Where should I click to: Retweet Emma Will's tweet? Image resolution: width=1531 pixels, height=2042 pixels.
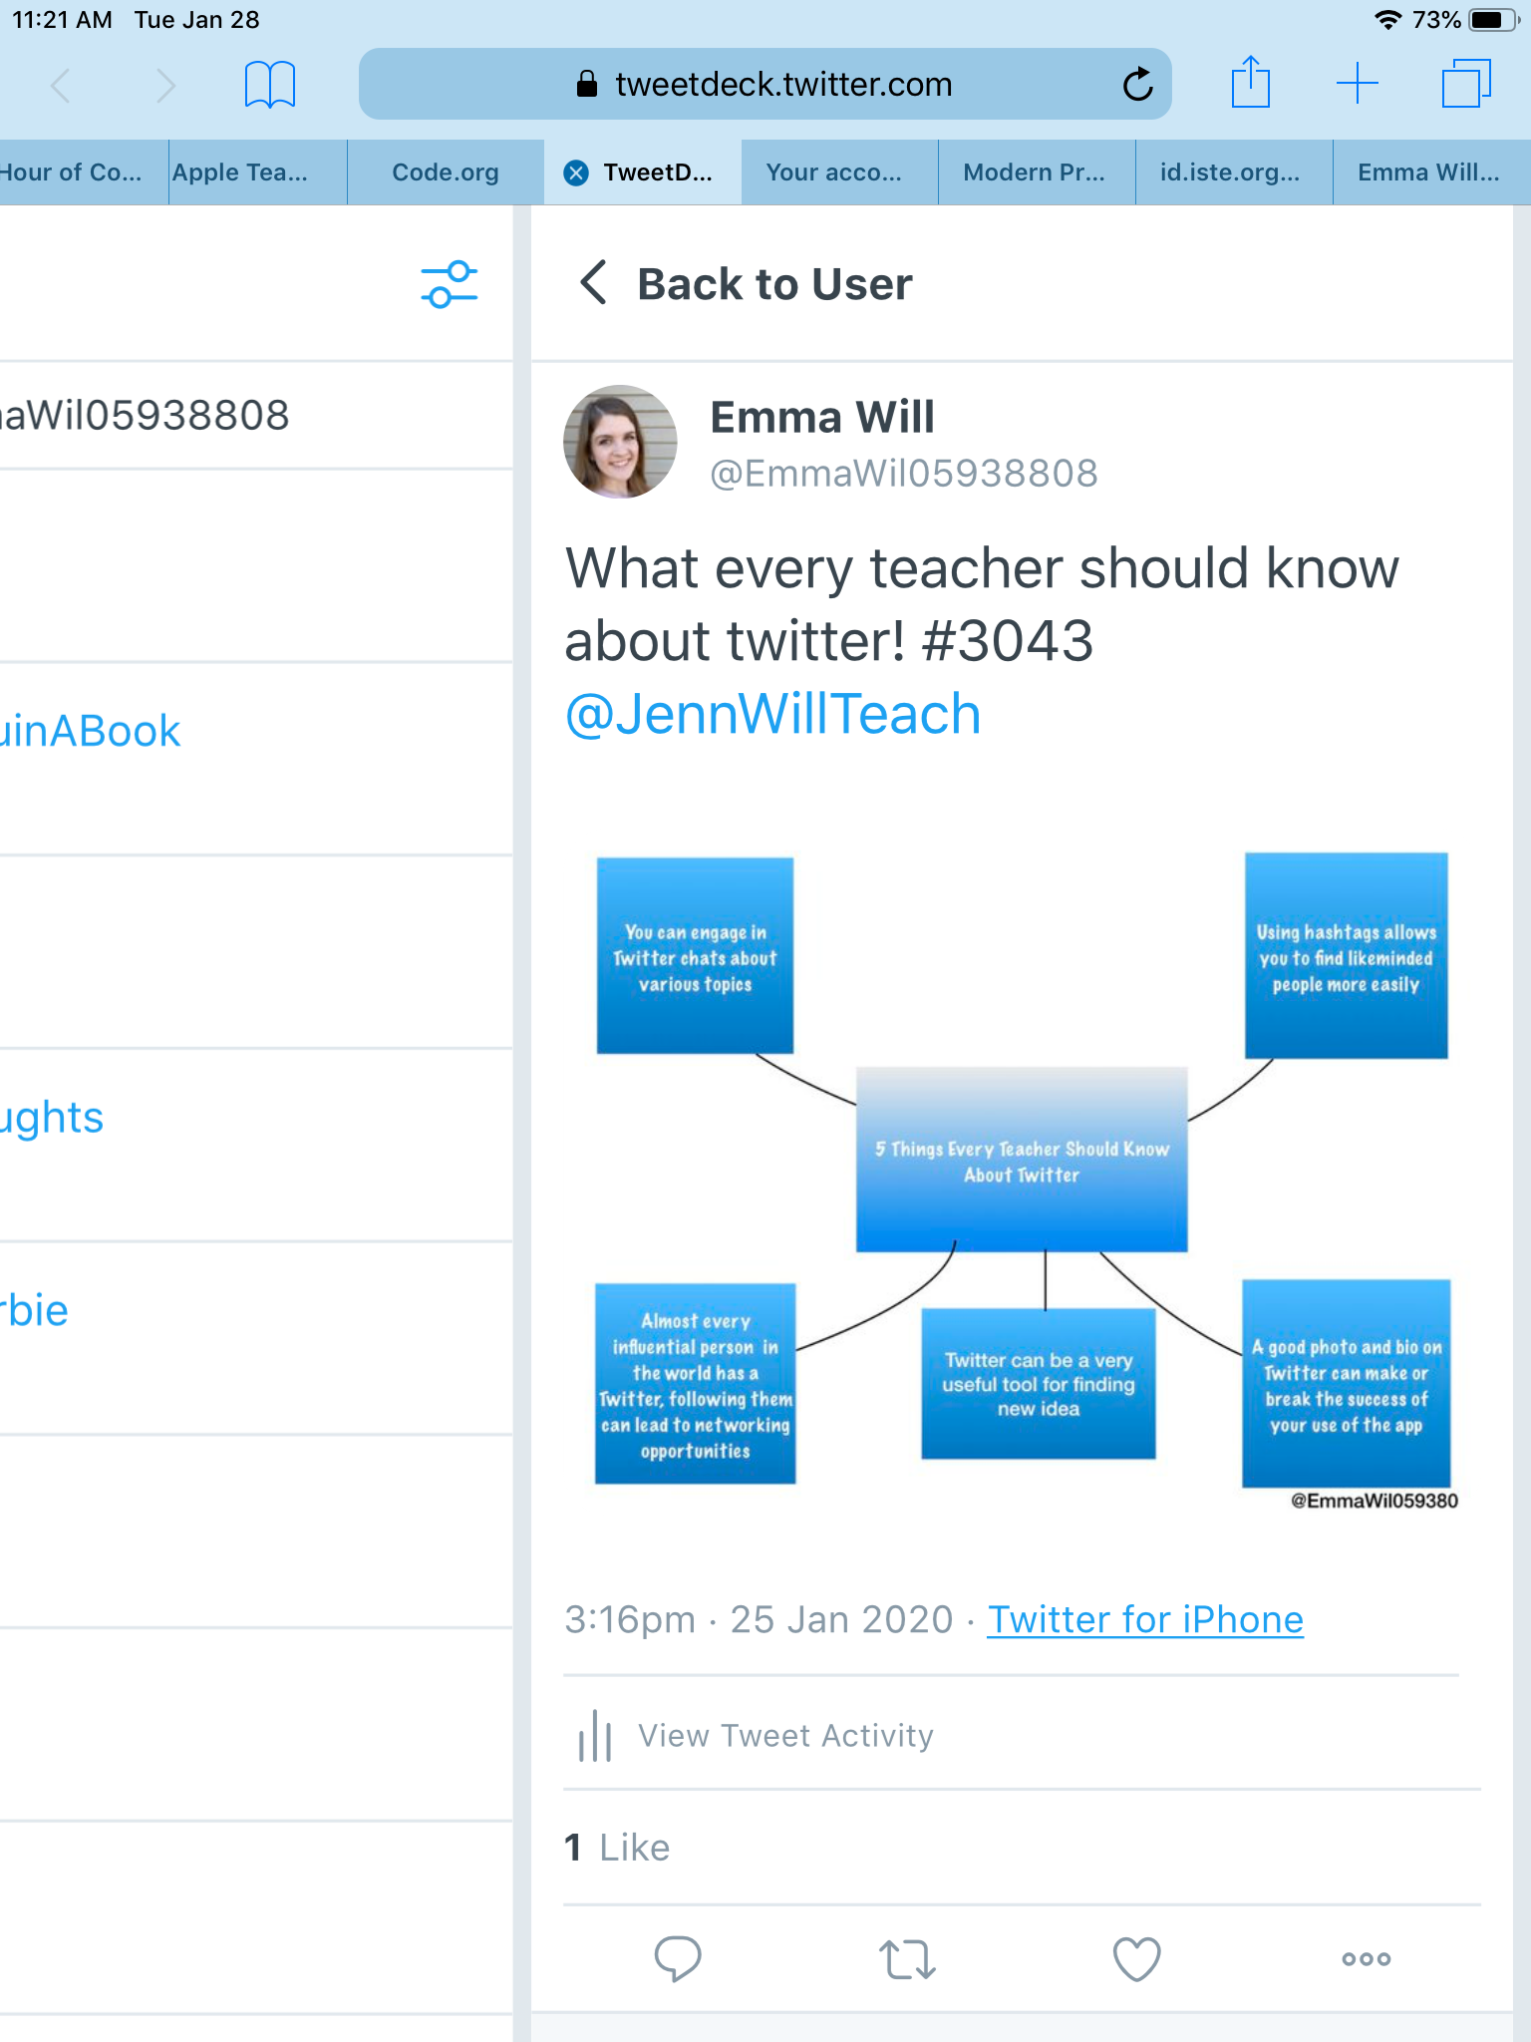tap(907, 1958)
